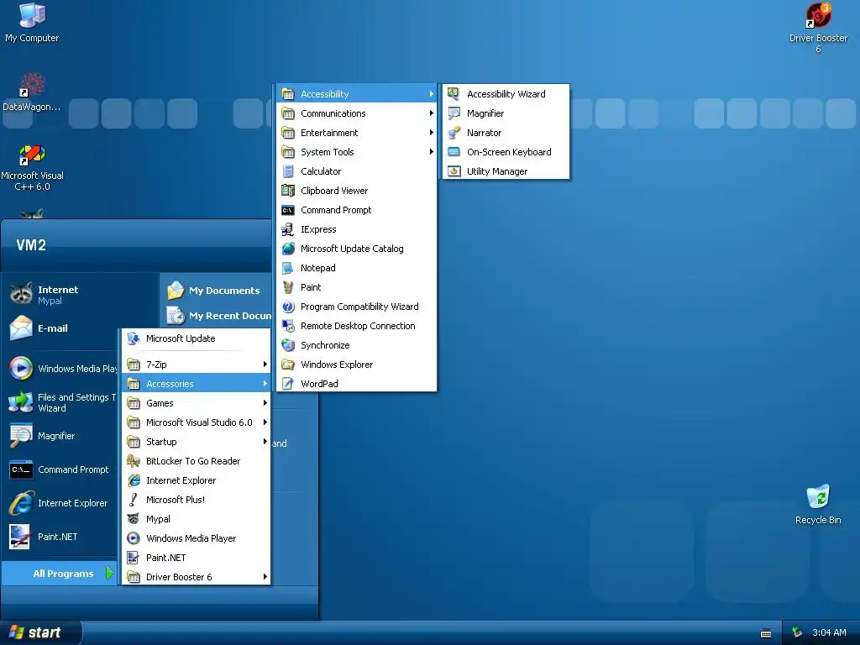Screen dimensions: 860x645
Task: Expand Driver Booster 6 program folder
Action: point(197,576)
